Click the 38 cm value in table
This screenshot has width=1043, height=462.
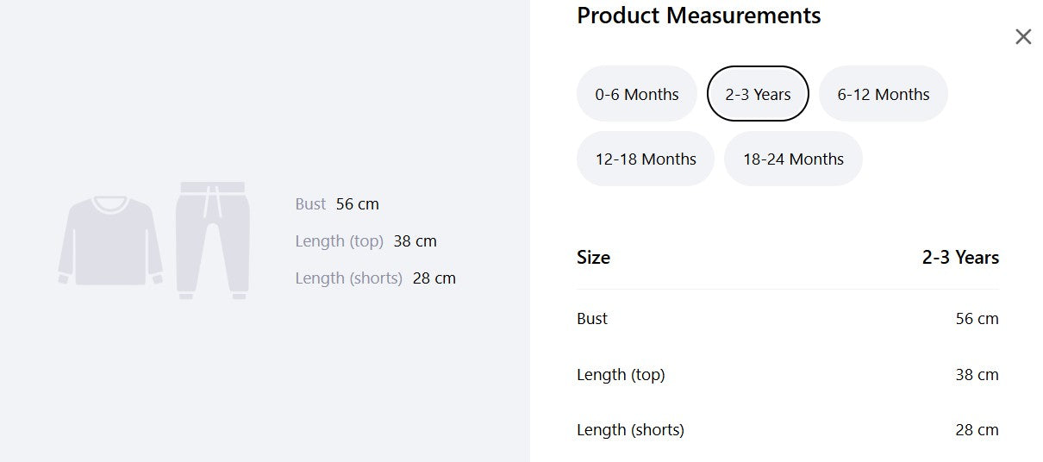[977, 375]
